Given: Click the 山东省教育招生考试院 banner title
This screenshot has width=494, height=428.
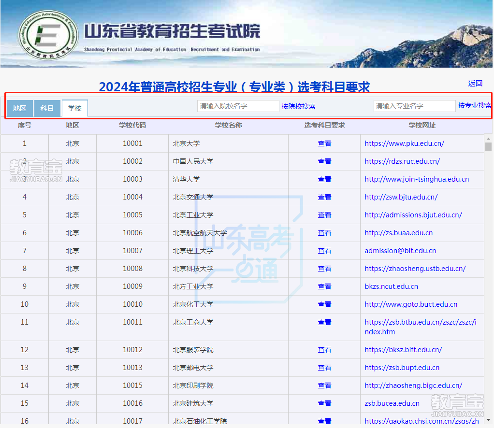Looking at the screenshot, I should (172, 31).
